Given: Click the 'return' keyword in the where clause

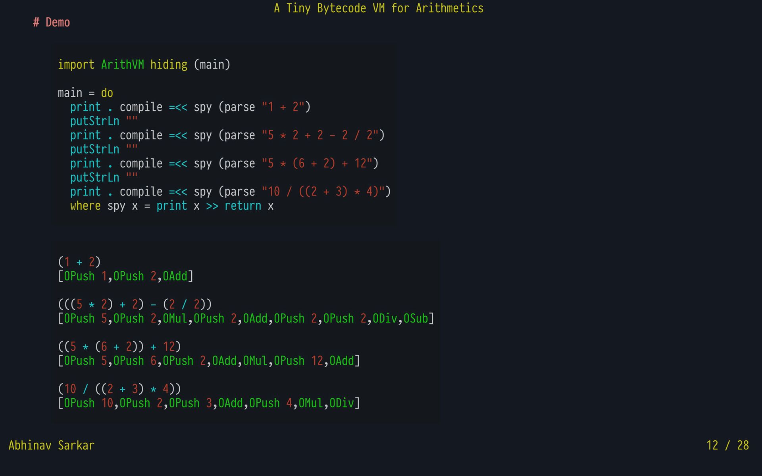Looking at the screenshot, I should click(242, 206).
